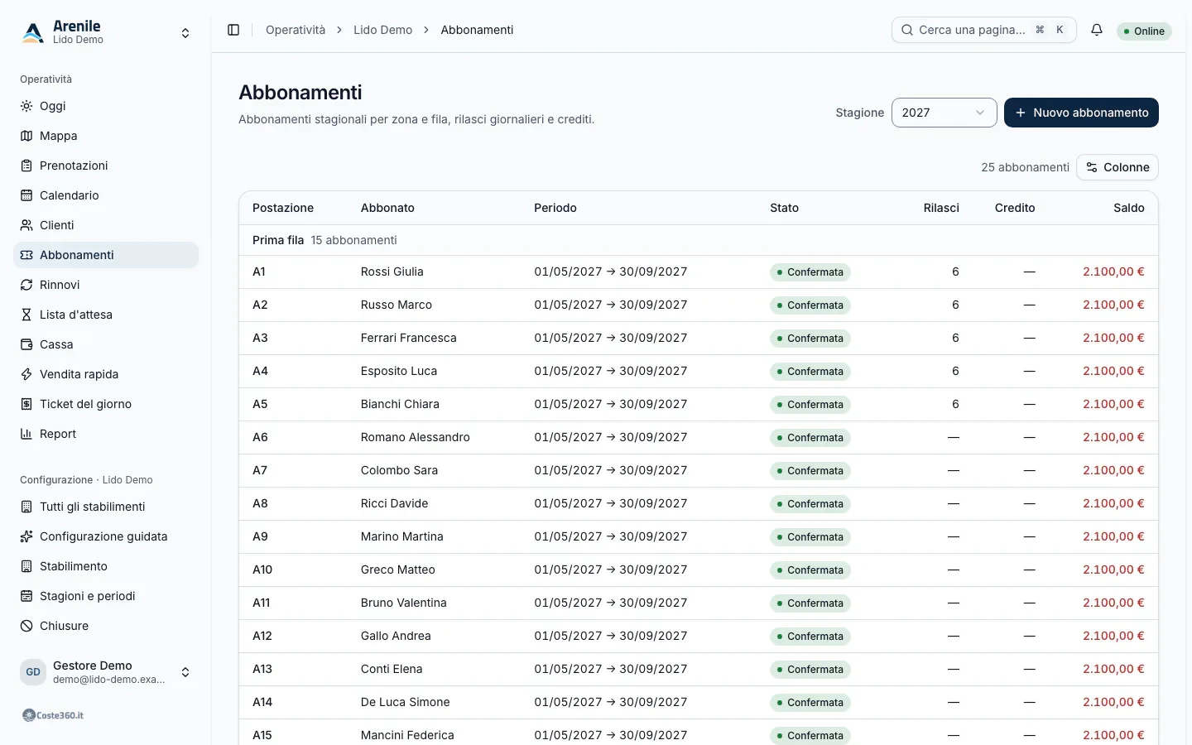
Task: Open Report chart icon
Action: (26, 434)
